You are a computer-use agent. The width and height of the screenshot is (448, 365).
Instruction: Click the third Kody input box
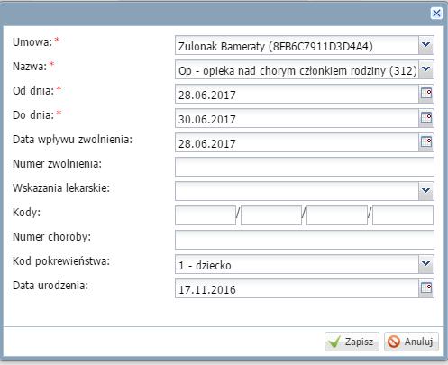[x=337, y=215]
